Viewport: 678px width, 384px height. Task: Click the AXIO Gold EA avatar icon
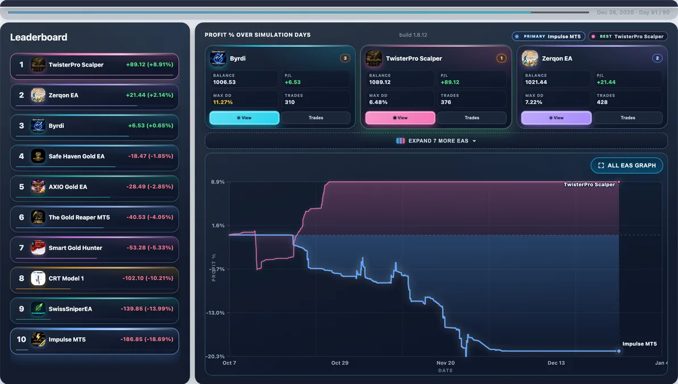(38, 186)
